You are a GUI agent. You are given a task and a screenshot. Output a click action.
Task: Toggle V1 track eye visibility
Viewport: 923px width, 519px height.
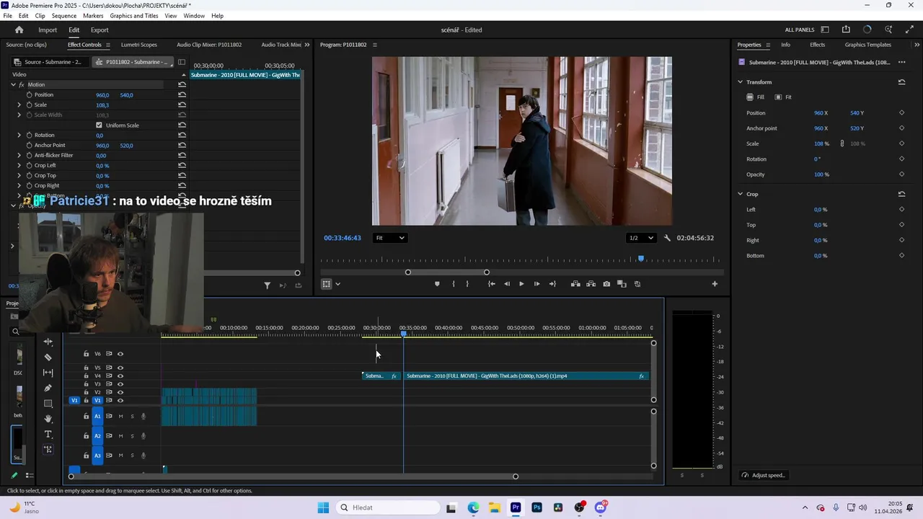click(x=120, y=400)
